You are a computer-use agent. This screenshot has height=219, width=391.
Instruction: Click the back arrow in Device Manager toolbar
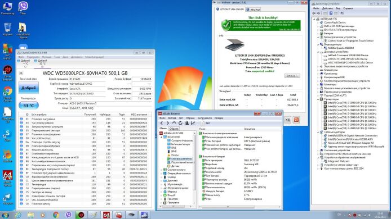(314, 13)
